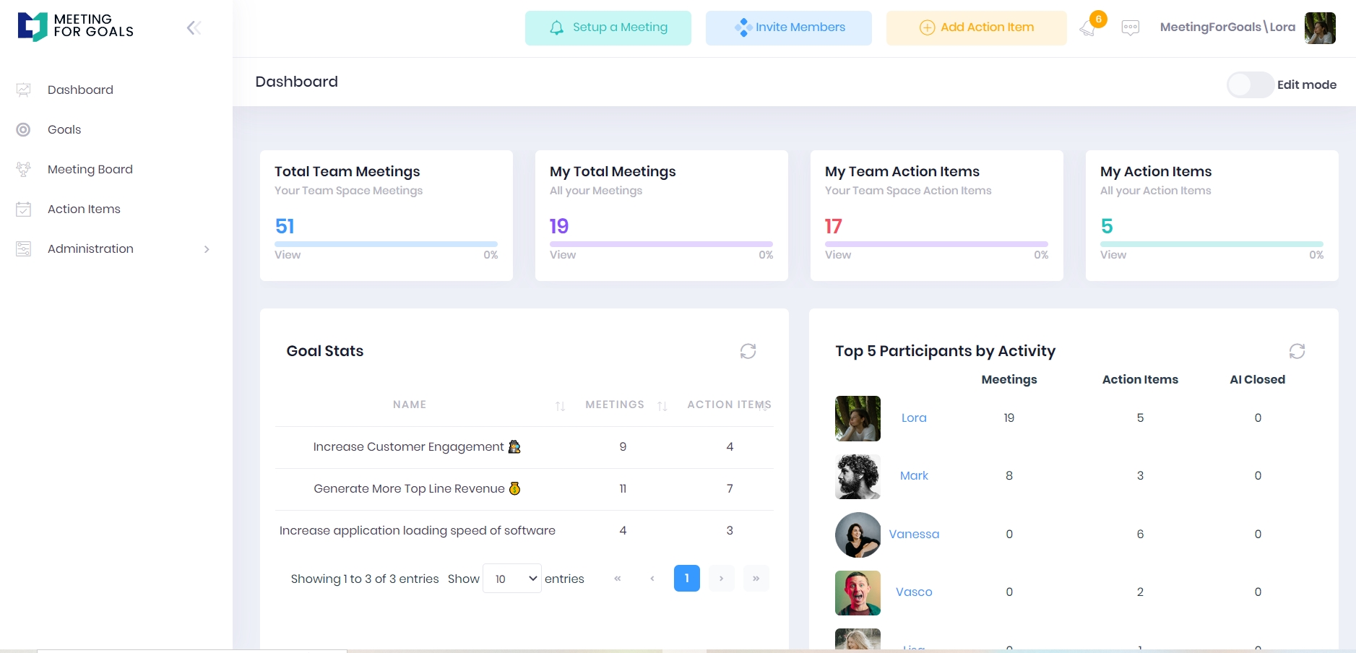1356x653 pixels.
Task: Collapse the sidebar with double chevron
Action: point(194,28)
